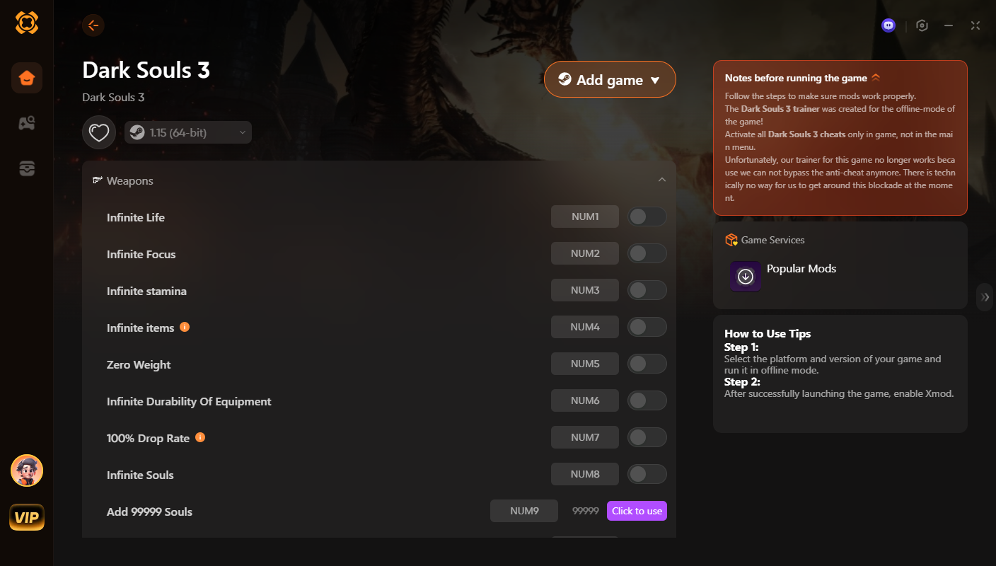Screen dimensions: 996x566
Task: Enable the Infinite stamina toggle
Action: (x=647, y=291)
